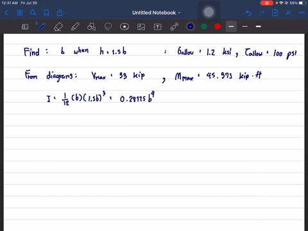Select the Lasso tool
This screenshot has height=231, width=308.
[x=108, y=27]
